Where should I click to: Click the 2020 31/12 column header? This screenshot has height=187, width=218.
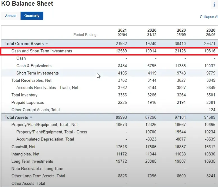pyautogui.click(x=152, y=32)
